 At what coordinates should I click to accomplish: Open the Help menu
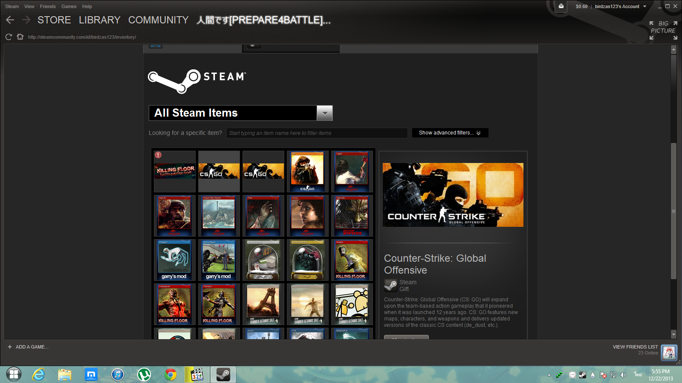click(x=87, y=6)
